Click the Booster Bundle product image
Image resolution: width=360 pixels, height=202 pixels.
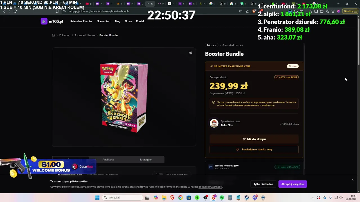[x=124, y=97]
